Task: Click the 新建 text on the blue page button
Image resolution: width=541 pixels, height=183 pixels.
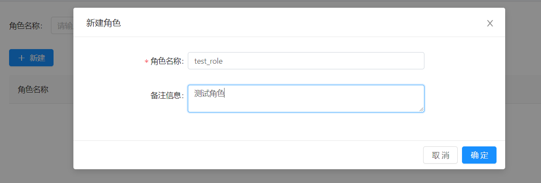Action: [x=38, y=58]
